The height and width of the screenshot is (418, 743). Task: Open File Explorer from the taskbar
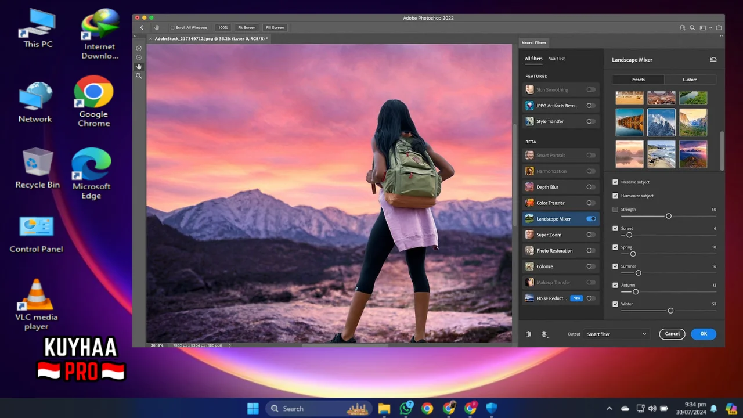384,409
